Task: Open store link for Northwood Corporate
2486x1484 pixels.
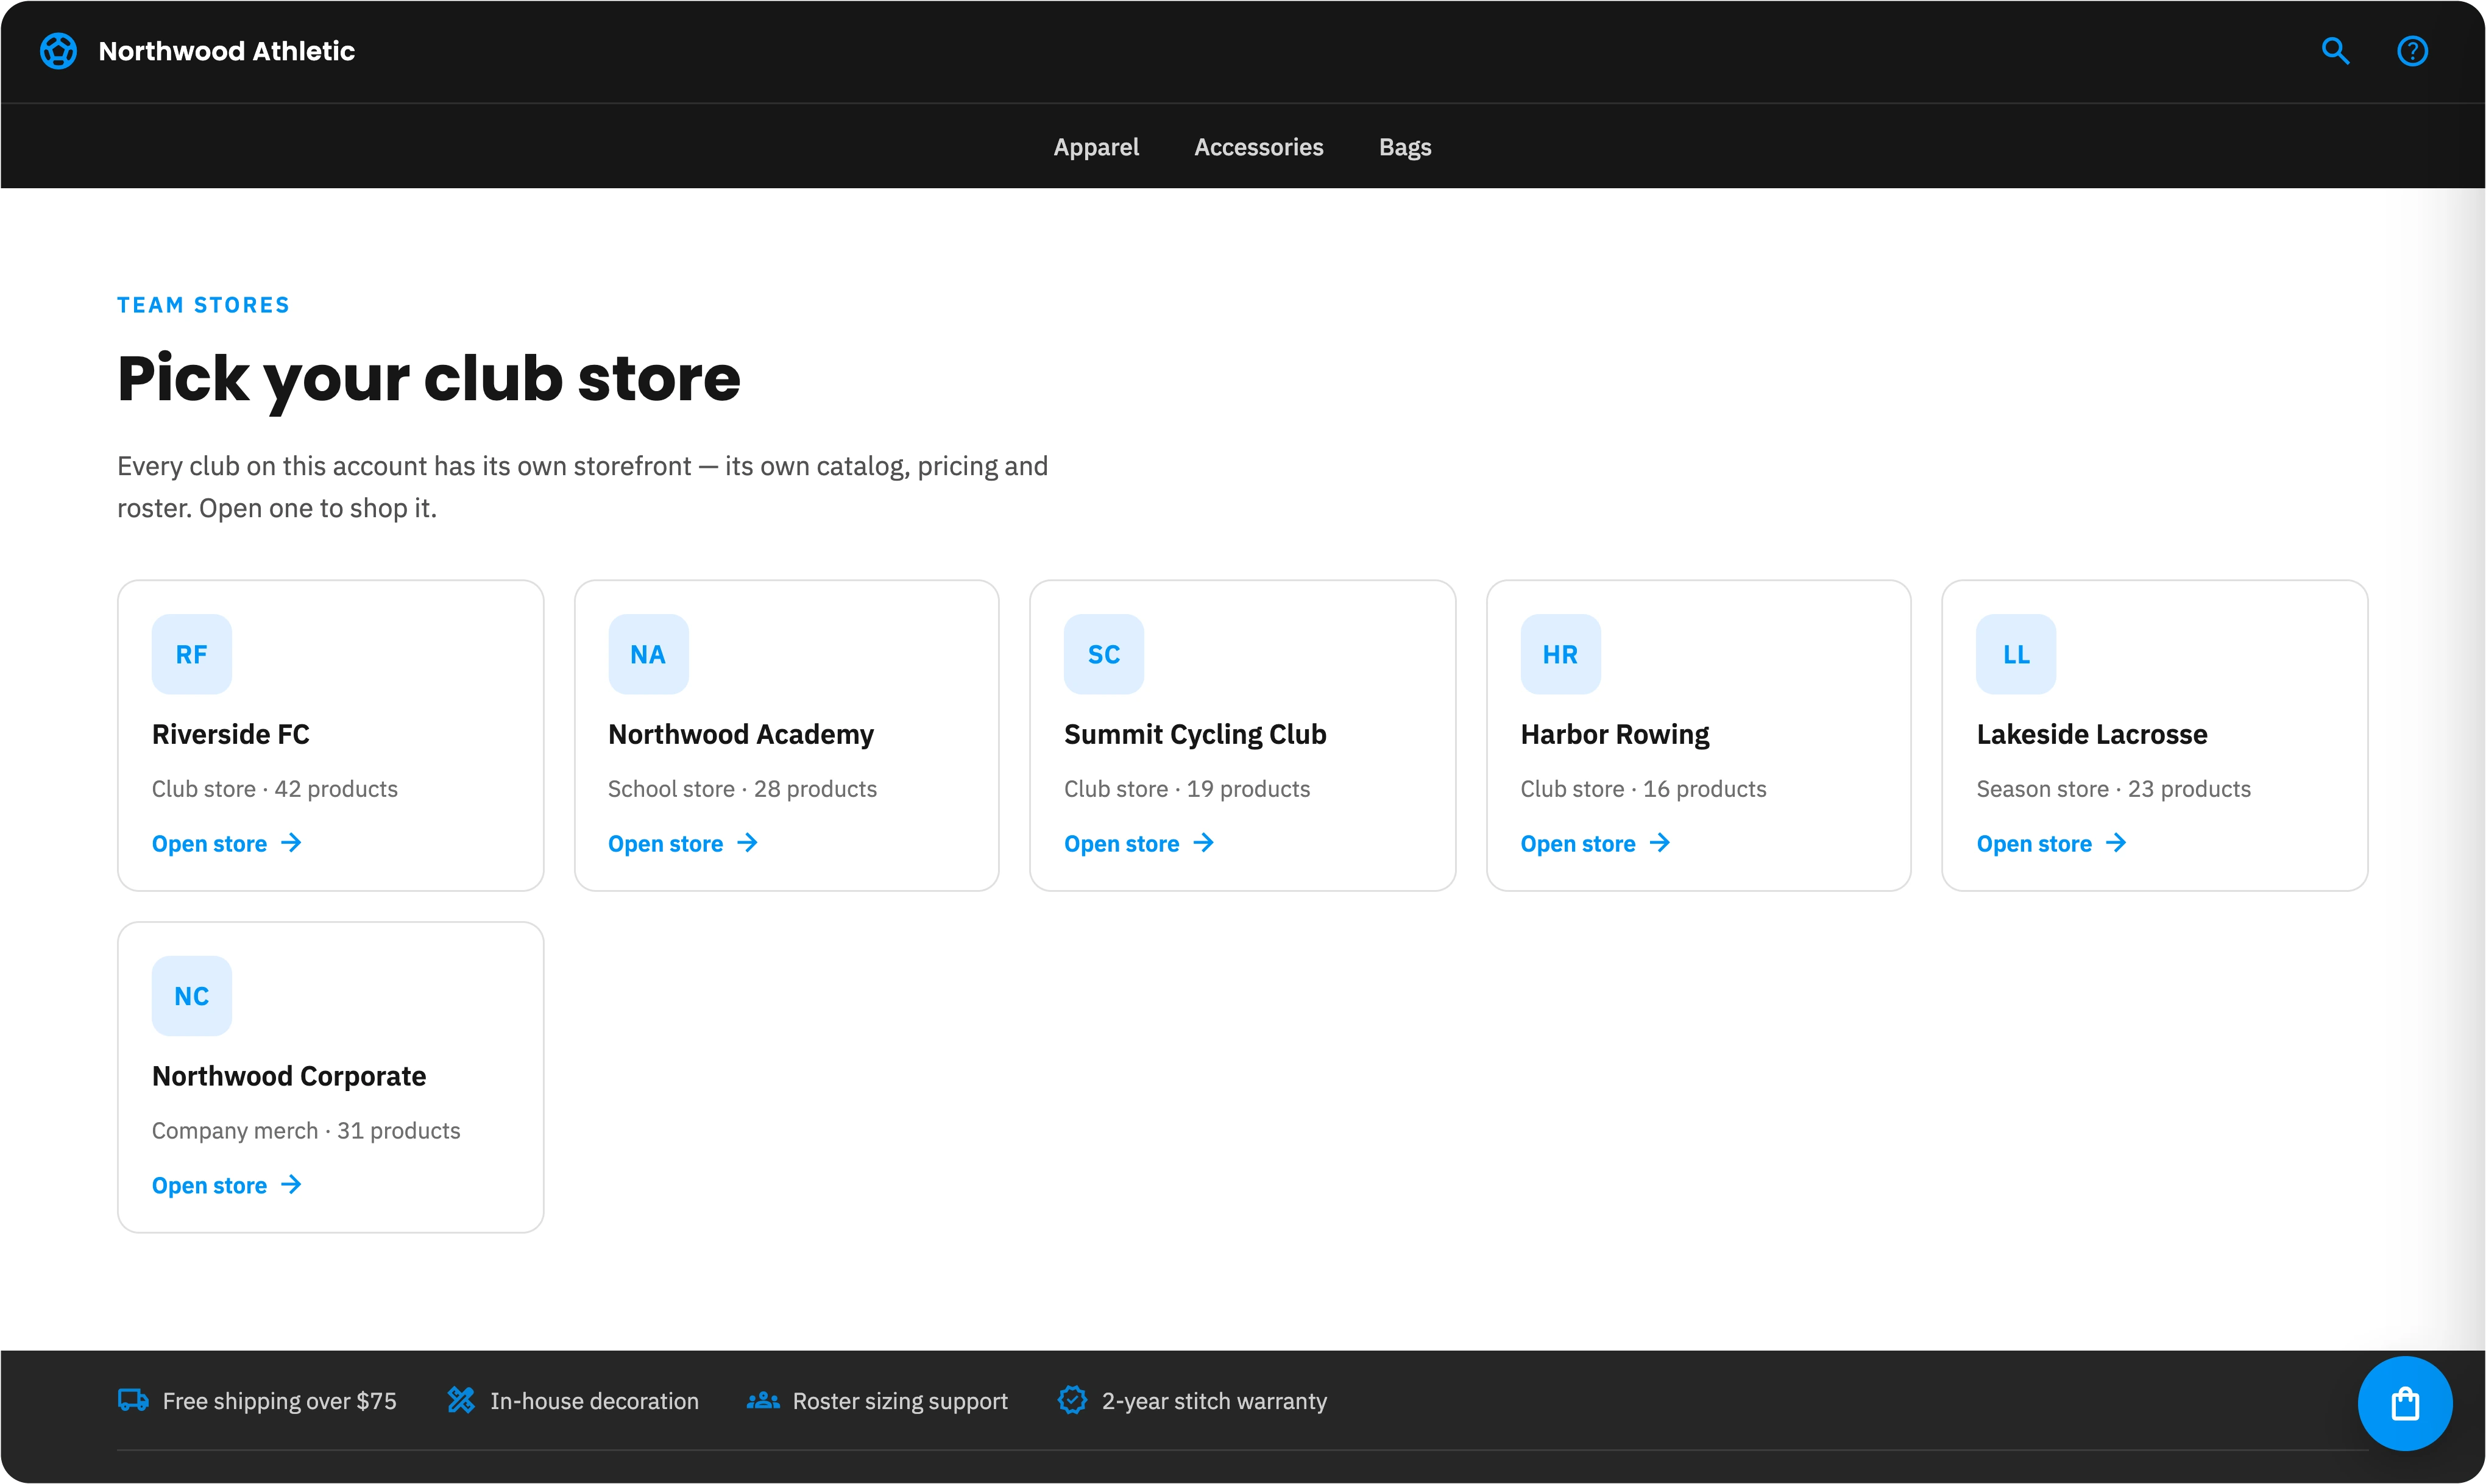Action: point(227,1186)
